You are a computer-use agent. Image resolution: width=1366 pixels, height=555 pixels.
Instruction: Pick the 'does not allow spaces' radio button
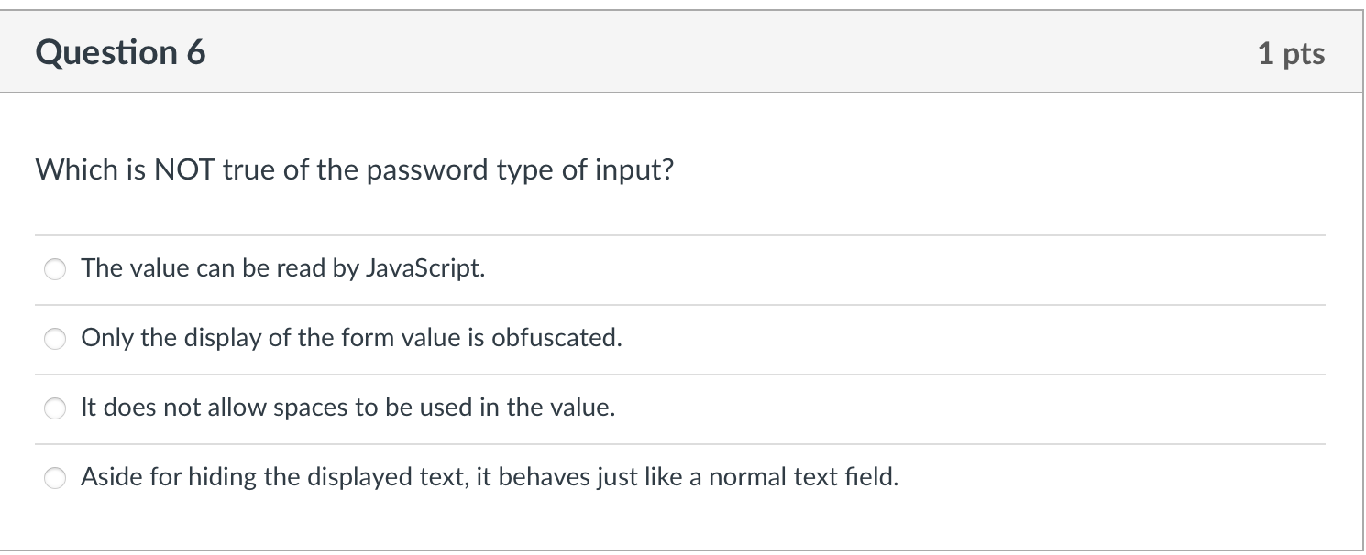[x=56, y=408]
